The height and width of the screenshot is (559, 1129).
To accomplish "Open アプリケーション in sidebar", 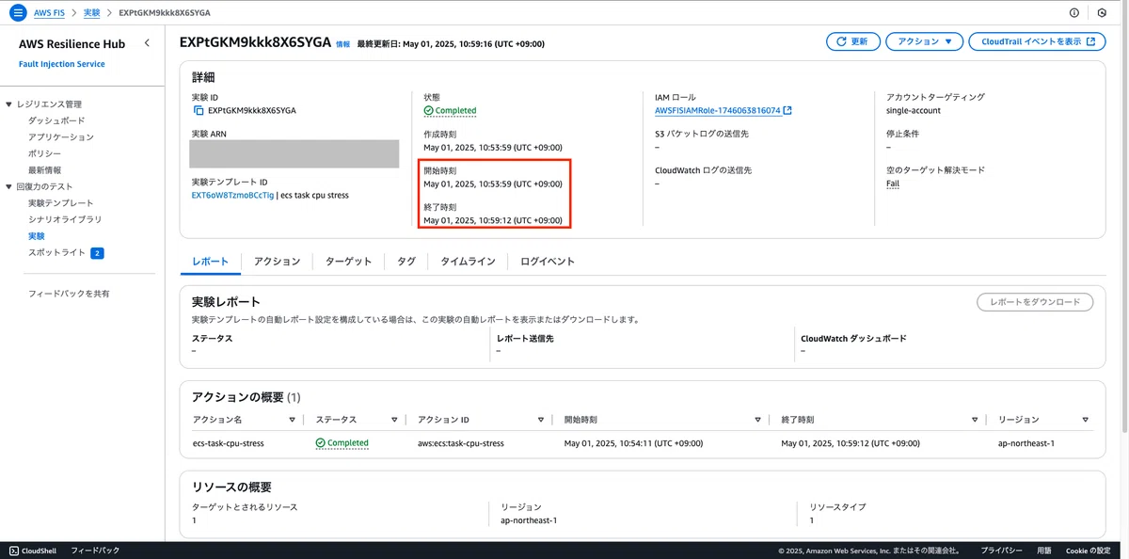I will point(61,137).
